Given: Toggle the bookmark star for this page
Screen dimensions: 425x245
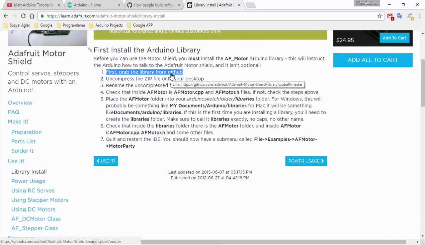Looking at the screenshot, I should [380, 16].
